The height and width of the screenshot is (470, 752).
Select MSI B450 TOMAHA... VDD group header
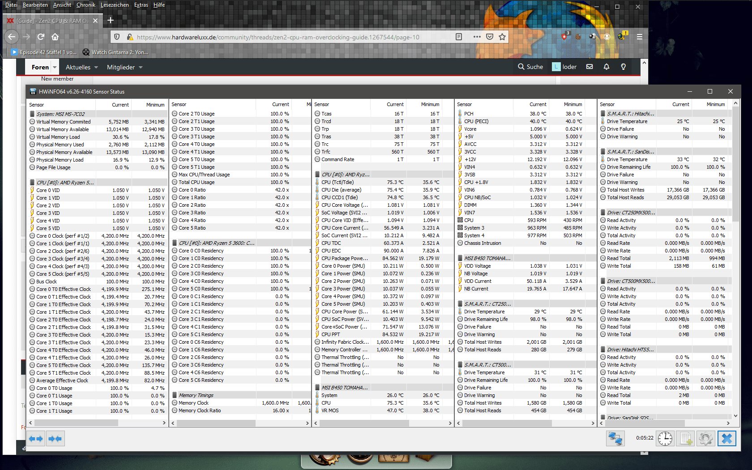526,258
